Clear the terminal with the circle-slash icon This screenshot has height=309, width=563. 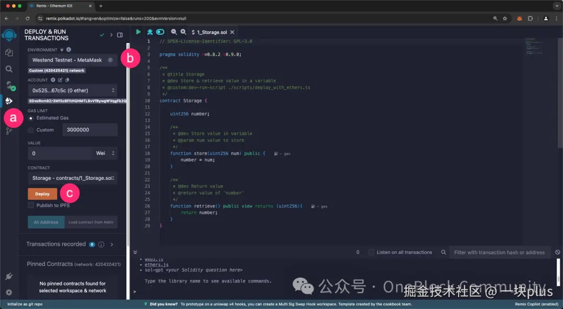(557, 252)
